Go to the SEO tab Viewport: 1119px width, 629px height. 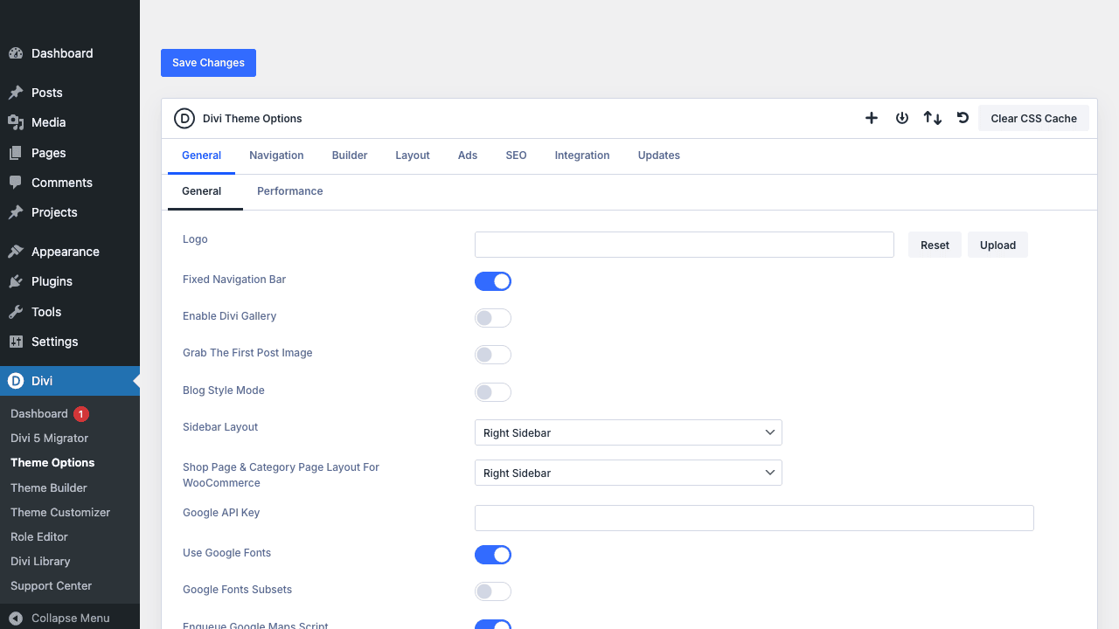point(516,156)
